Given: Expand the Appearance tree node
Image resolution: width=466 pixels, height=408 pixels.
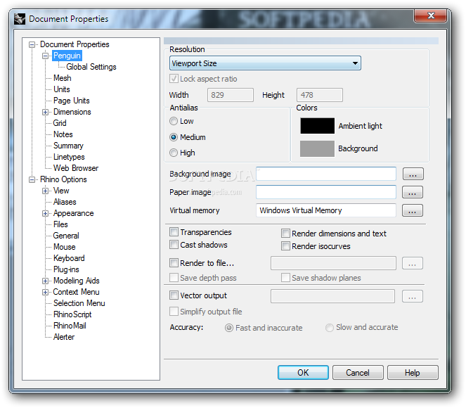Looking at the screenshot, I should [45, 214].
